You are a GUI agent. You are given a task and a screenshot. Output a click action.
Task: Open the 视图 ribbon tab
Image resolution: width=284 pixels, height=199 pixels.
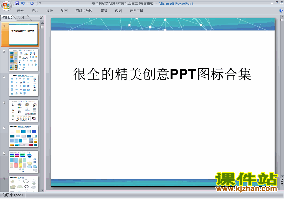[x=118, y=11]
